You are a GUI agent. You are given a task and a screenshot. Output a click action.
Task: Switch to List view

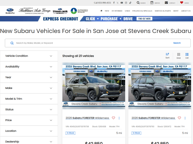click(187, 56)
